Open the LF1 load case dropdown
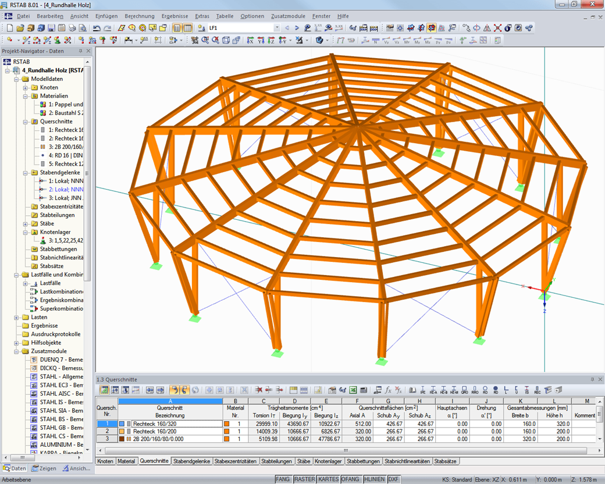This screenshot has width=605, height=484. click(x=277, y=28)
